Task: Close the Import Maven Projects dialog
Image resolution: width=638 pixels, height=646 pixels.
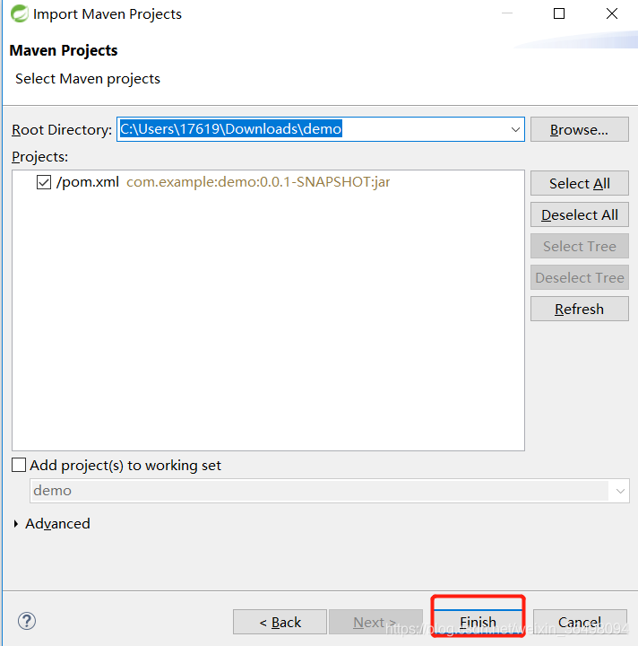Action: point(612,13)
